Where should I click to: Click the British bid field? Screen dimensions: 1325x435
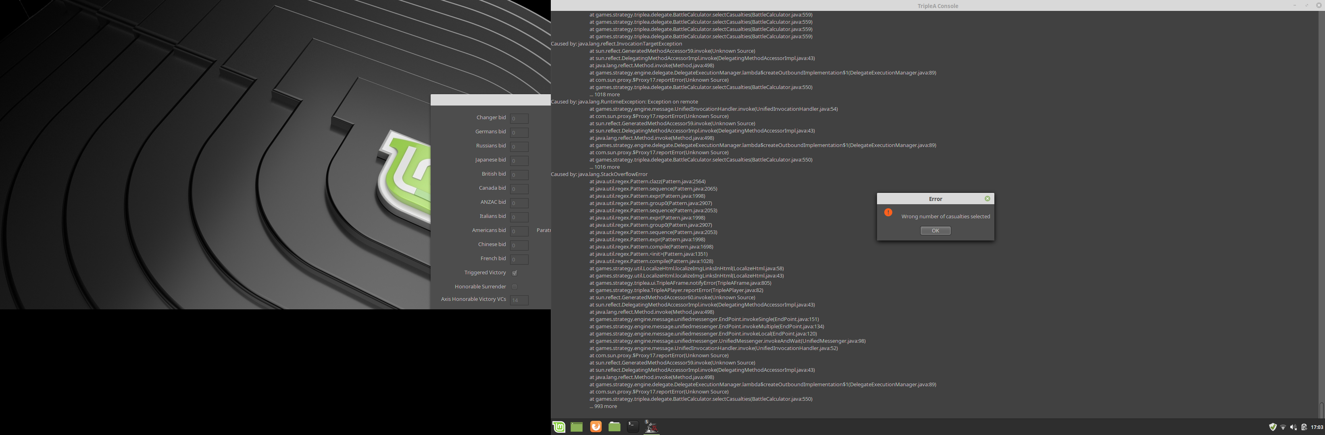click(519, 175)
